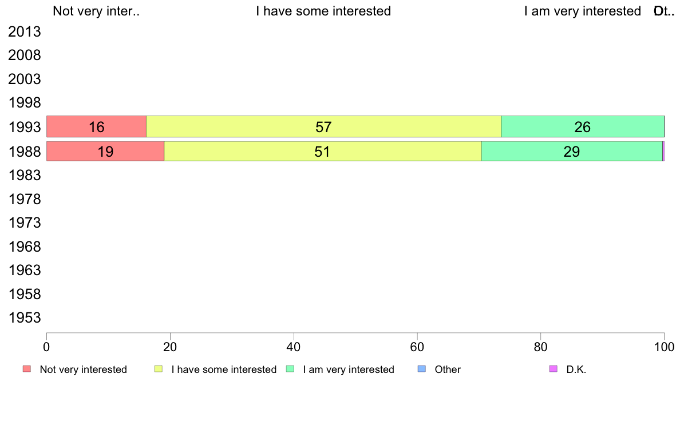The width and height of the screenshot is (680, 421).
Task: Click the I am very interested column header
Action: coord(583,11)
